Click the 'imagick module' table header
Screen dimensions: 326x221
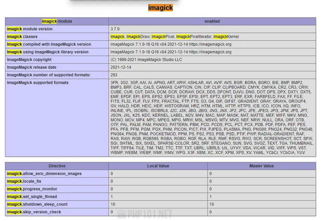pos(57,21)
